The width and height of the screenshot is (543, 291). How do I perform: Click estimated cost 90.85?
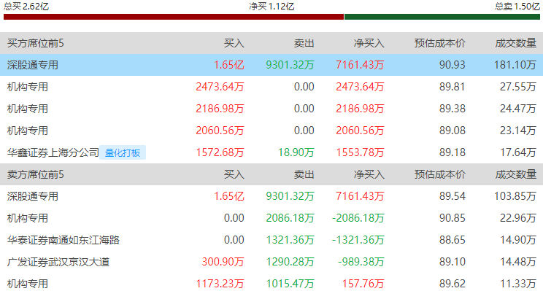[x=452, y=218]
